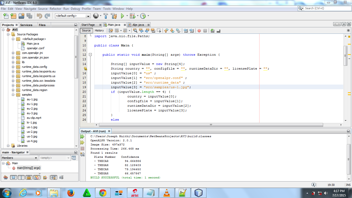Expand the runtime_data.config package node
Image resolution: width=352 pixels, height=198 pixels.
(13, 67)
